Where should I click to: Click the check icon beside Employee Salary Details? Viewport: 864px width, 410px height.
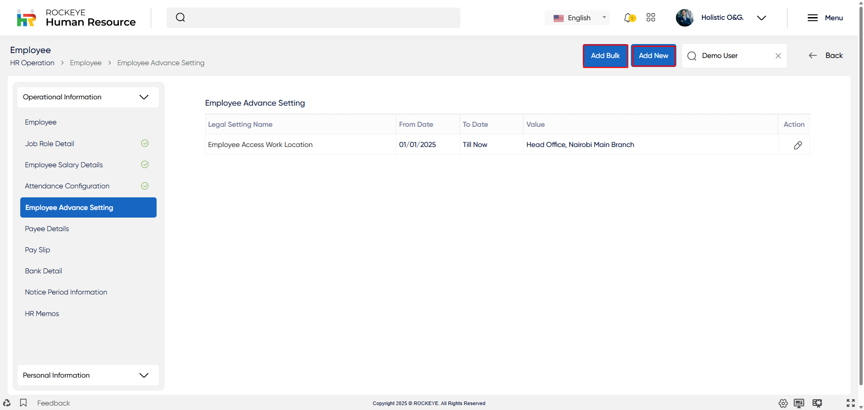(145, 165)
